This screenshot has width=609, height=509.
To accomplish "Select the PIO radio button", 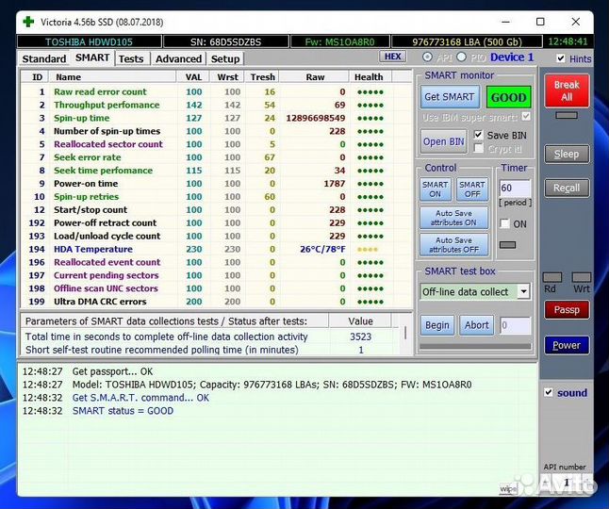I will pos(461,57).
